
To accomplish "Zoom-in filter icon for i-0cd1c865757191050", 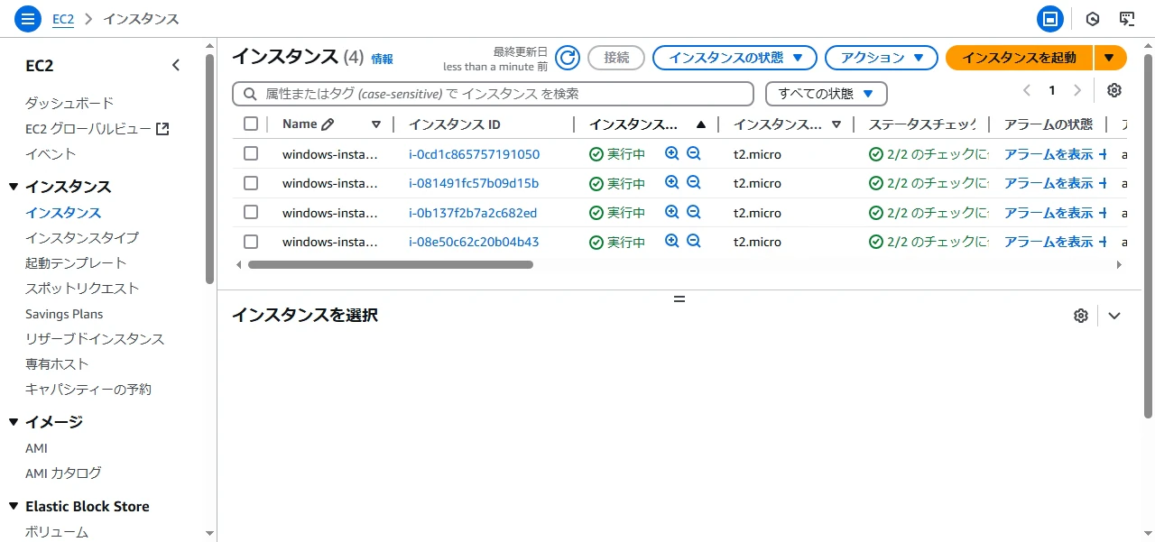I will point(671,154).
